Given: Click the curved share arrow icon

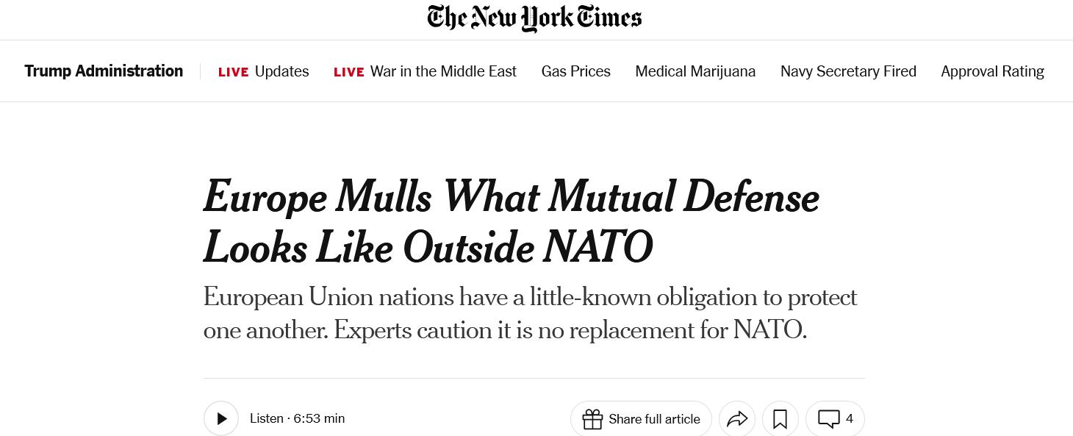Looking at the screenshot, I should (736, 419).
